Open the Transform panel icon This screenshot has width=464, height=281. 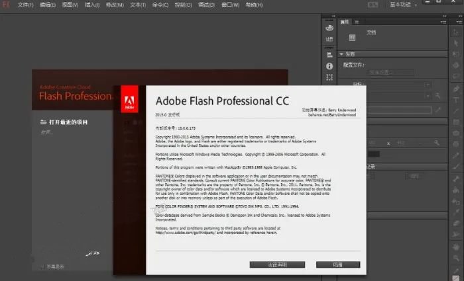(329, 77)
